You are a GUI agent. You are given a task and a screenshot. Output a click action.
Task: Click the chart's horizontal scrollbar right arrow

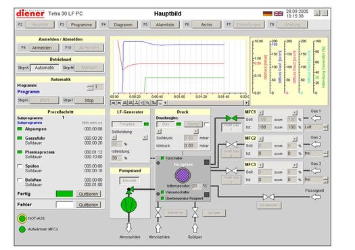(x=246, y=103)
